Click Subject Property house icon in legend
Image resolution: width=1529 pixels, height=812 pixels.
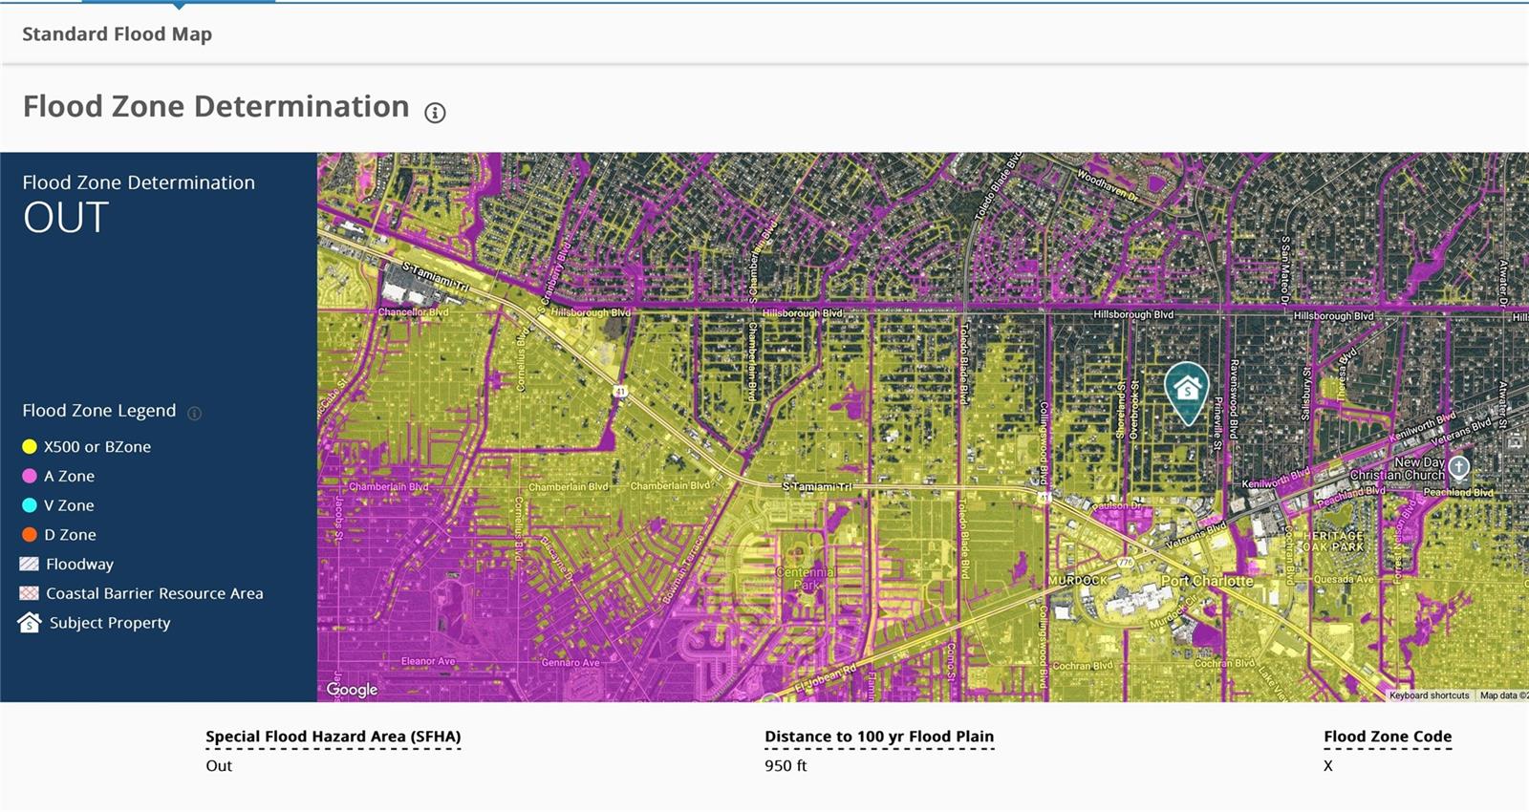30,623
